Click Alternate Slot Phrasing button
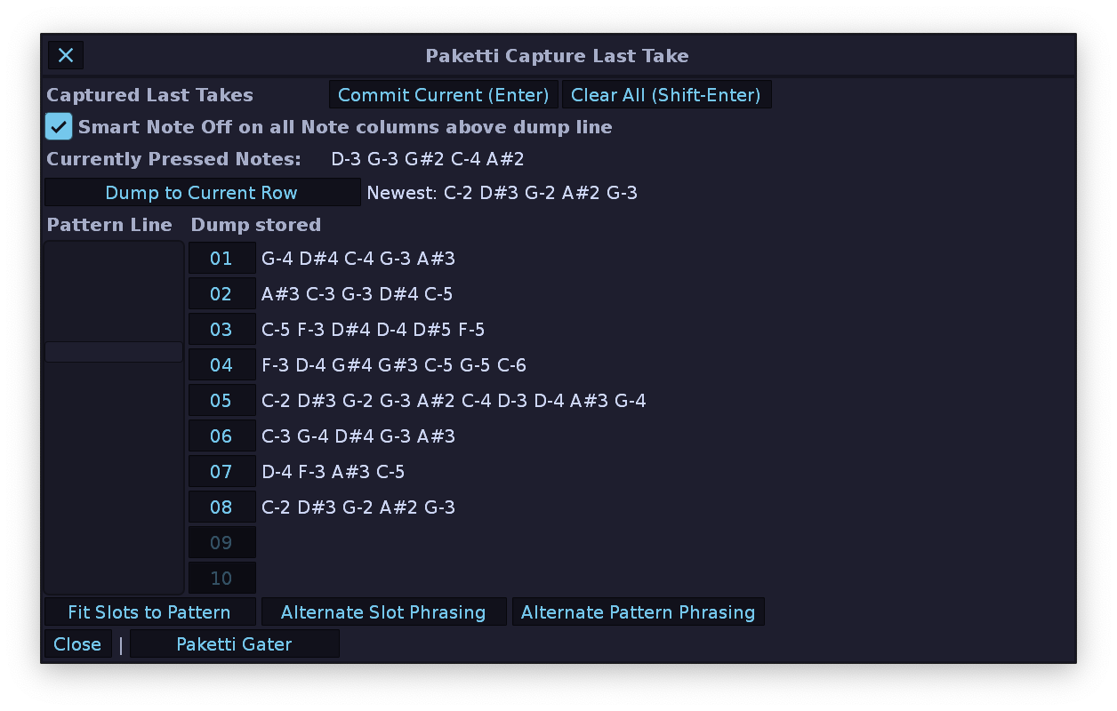The image size is (1117, 711). click(x=383, y=612)
